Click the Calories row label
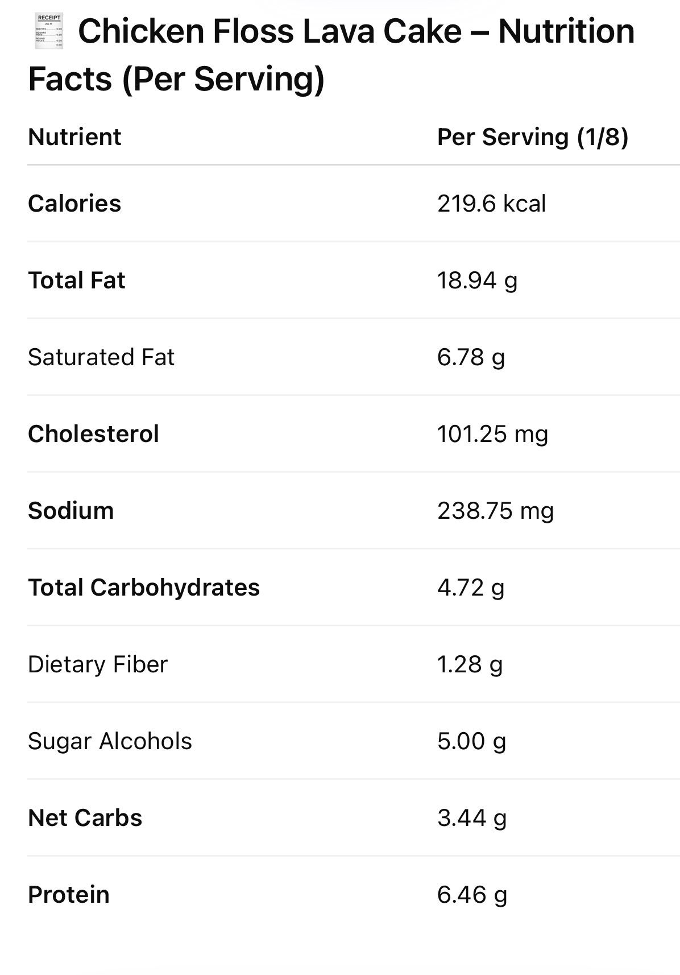This screenshot has height=975, width=680. (x=74, y=204)
